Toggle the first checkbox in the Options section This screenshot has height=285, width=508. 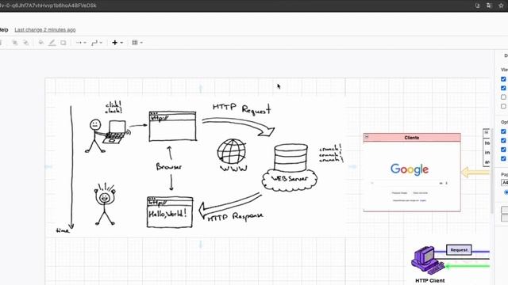[x=503, y=131]
